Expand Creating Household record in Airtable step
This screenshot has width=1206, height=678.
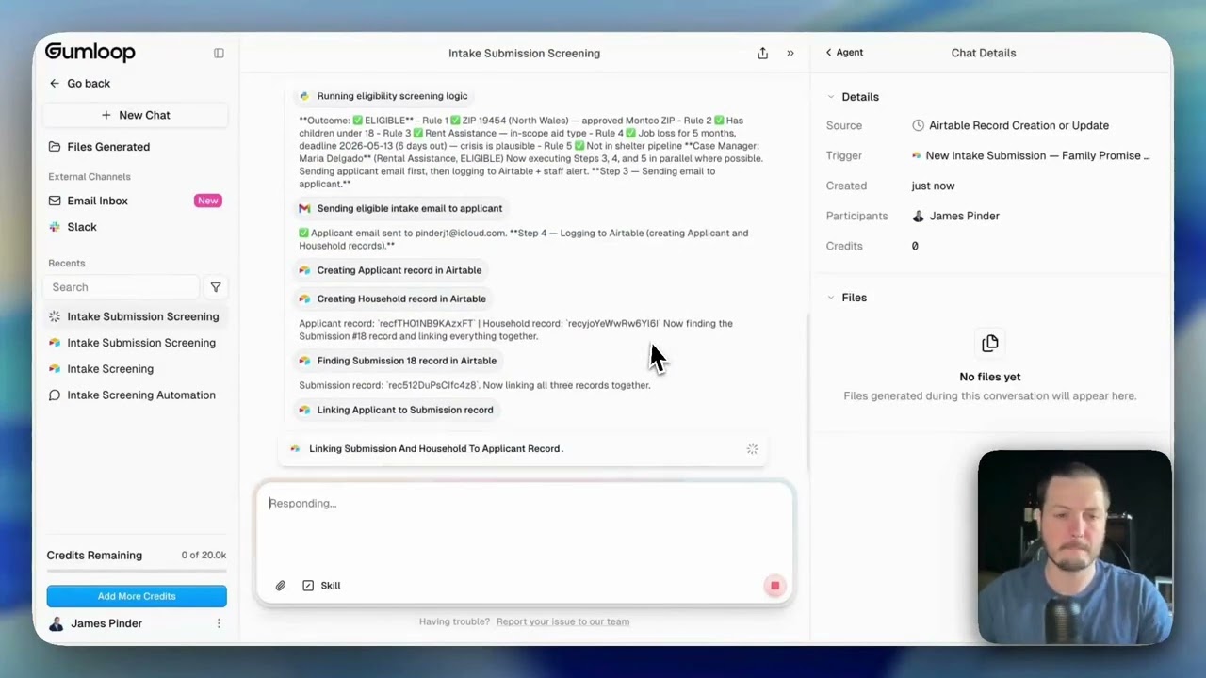pos(392,299)
